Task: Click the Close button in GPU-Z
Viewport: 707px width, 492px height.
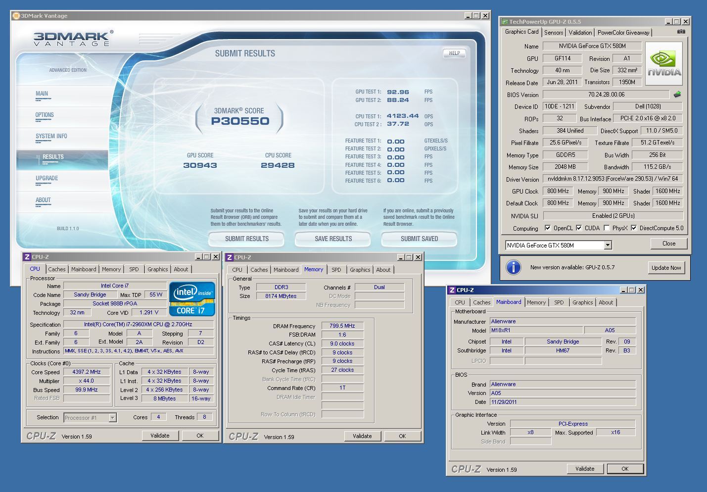Action: pos(668,244)
